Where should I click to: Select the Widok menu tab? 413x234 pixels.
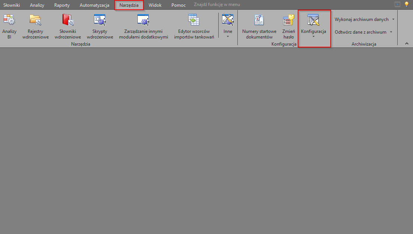[155, 5]
